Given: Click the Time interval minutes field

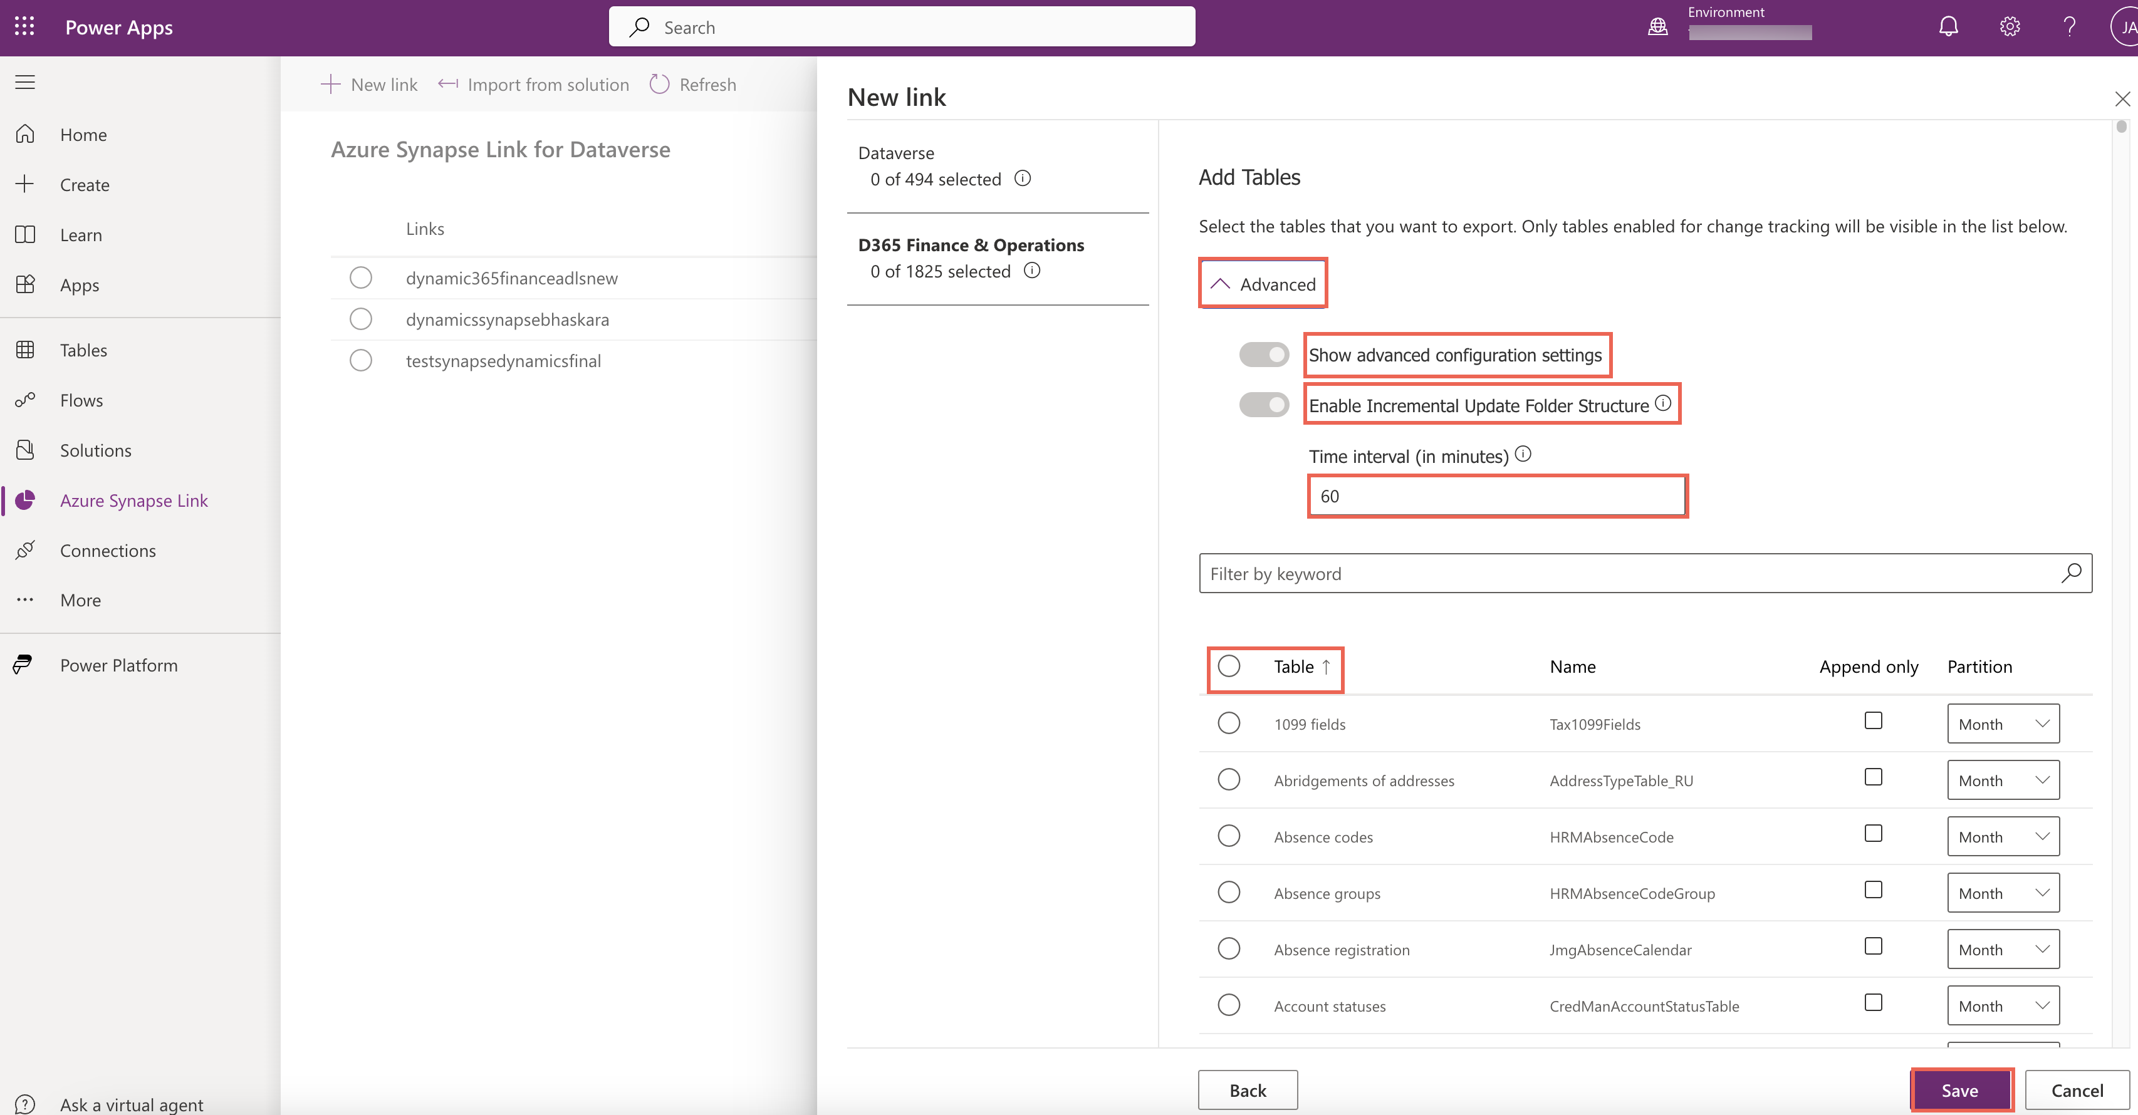Looking at the screenshot, I should pyautogui.click(x=1497, y=495).
